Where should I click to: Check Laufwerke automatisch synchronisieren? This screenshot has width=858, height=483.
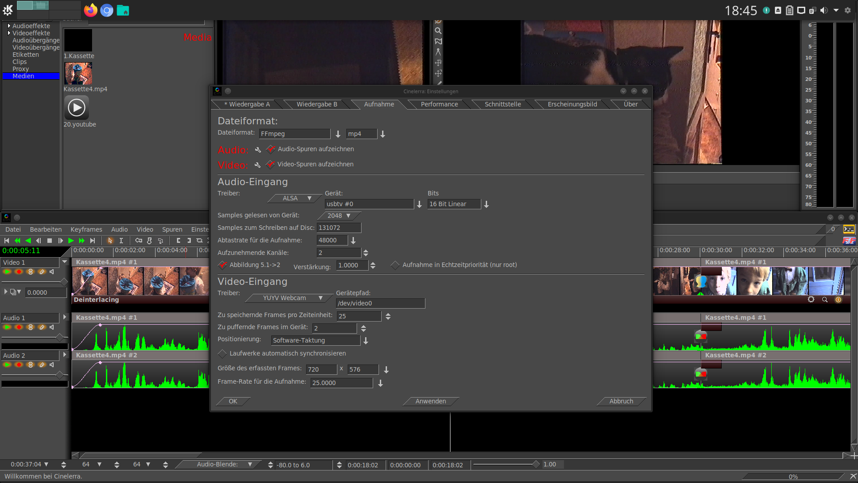coord(223,354)
